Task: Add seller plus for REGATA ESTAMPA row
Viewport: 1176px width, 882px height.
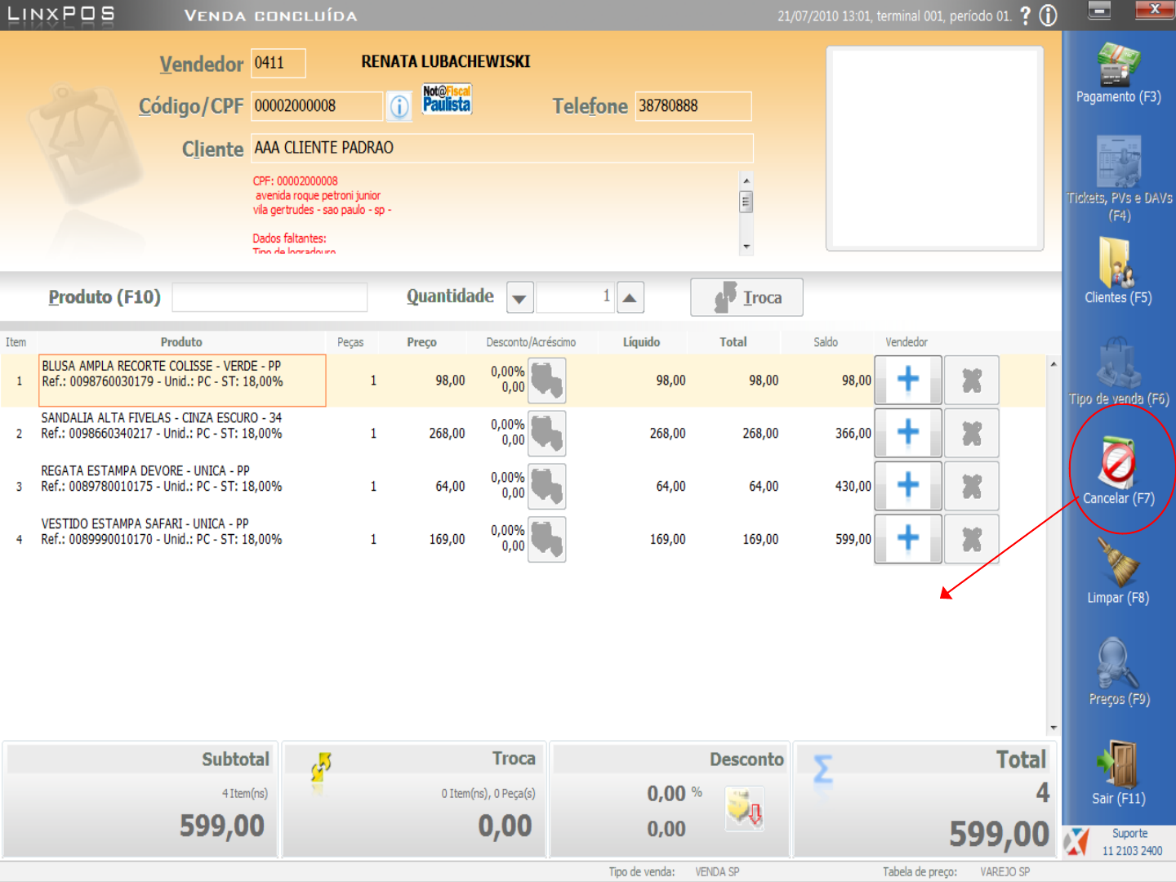Action: coord(908,486)
